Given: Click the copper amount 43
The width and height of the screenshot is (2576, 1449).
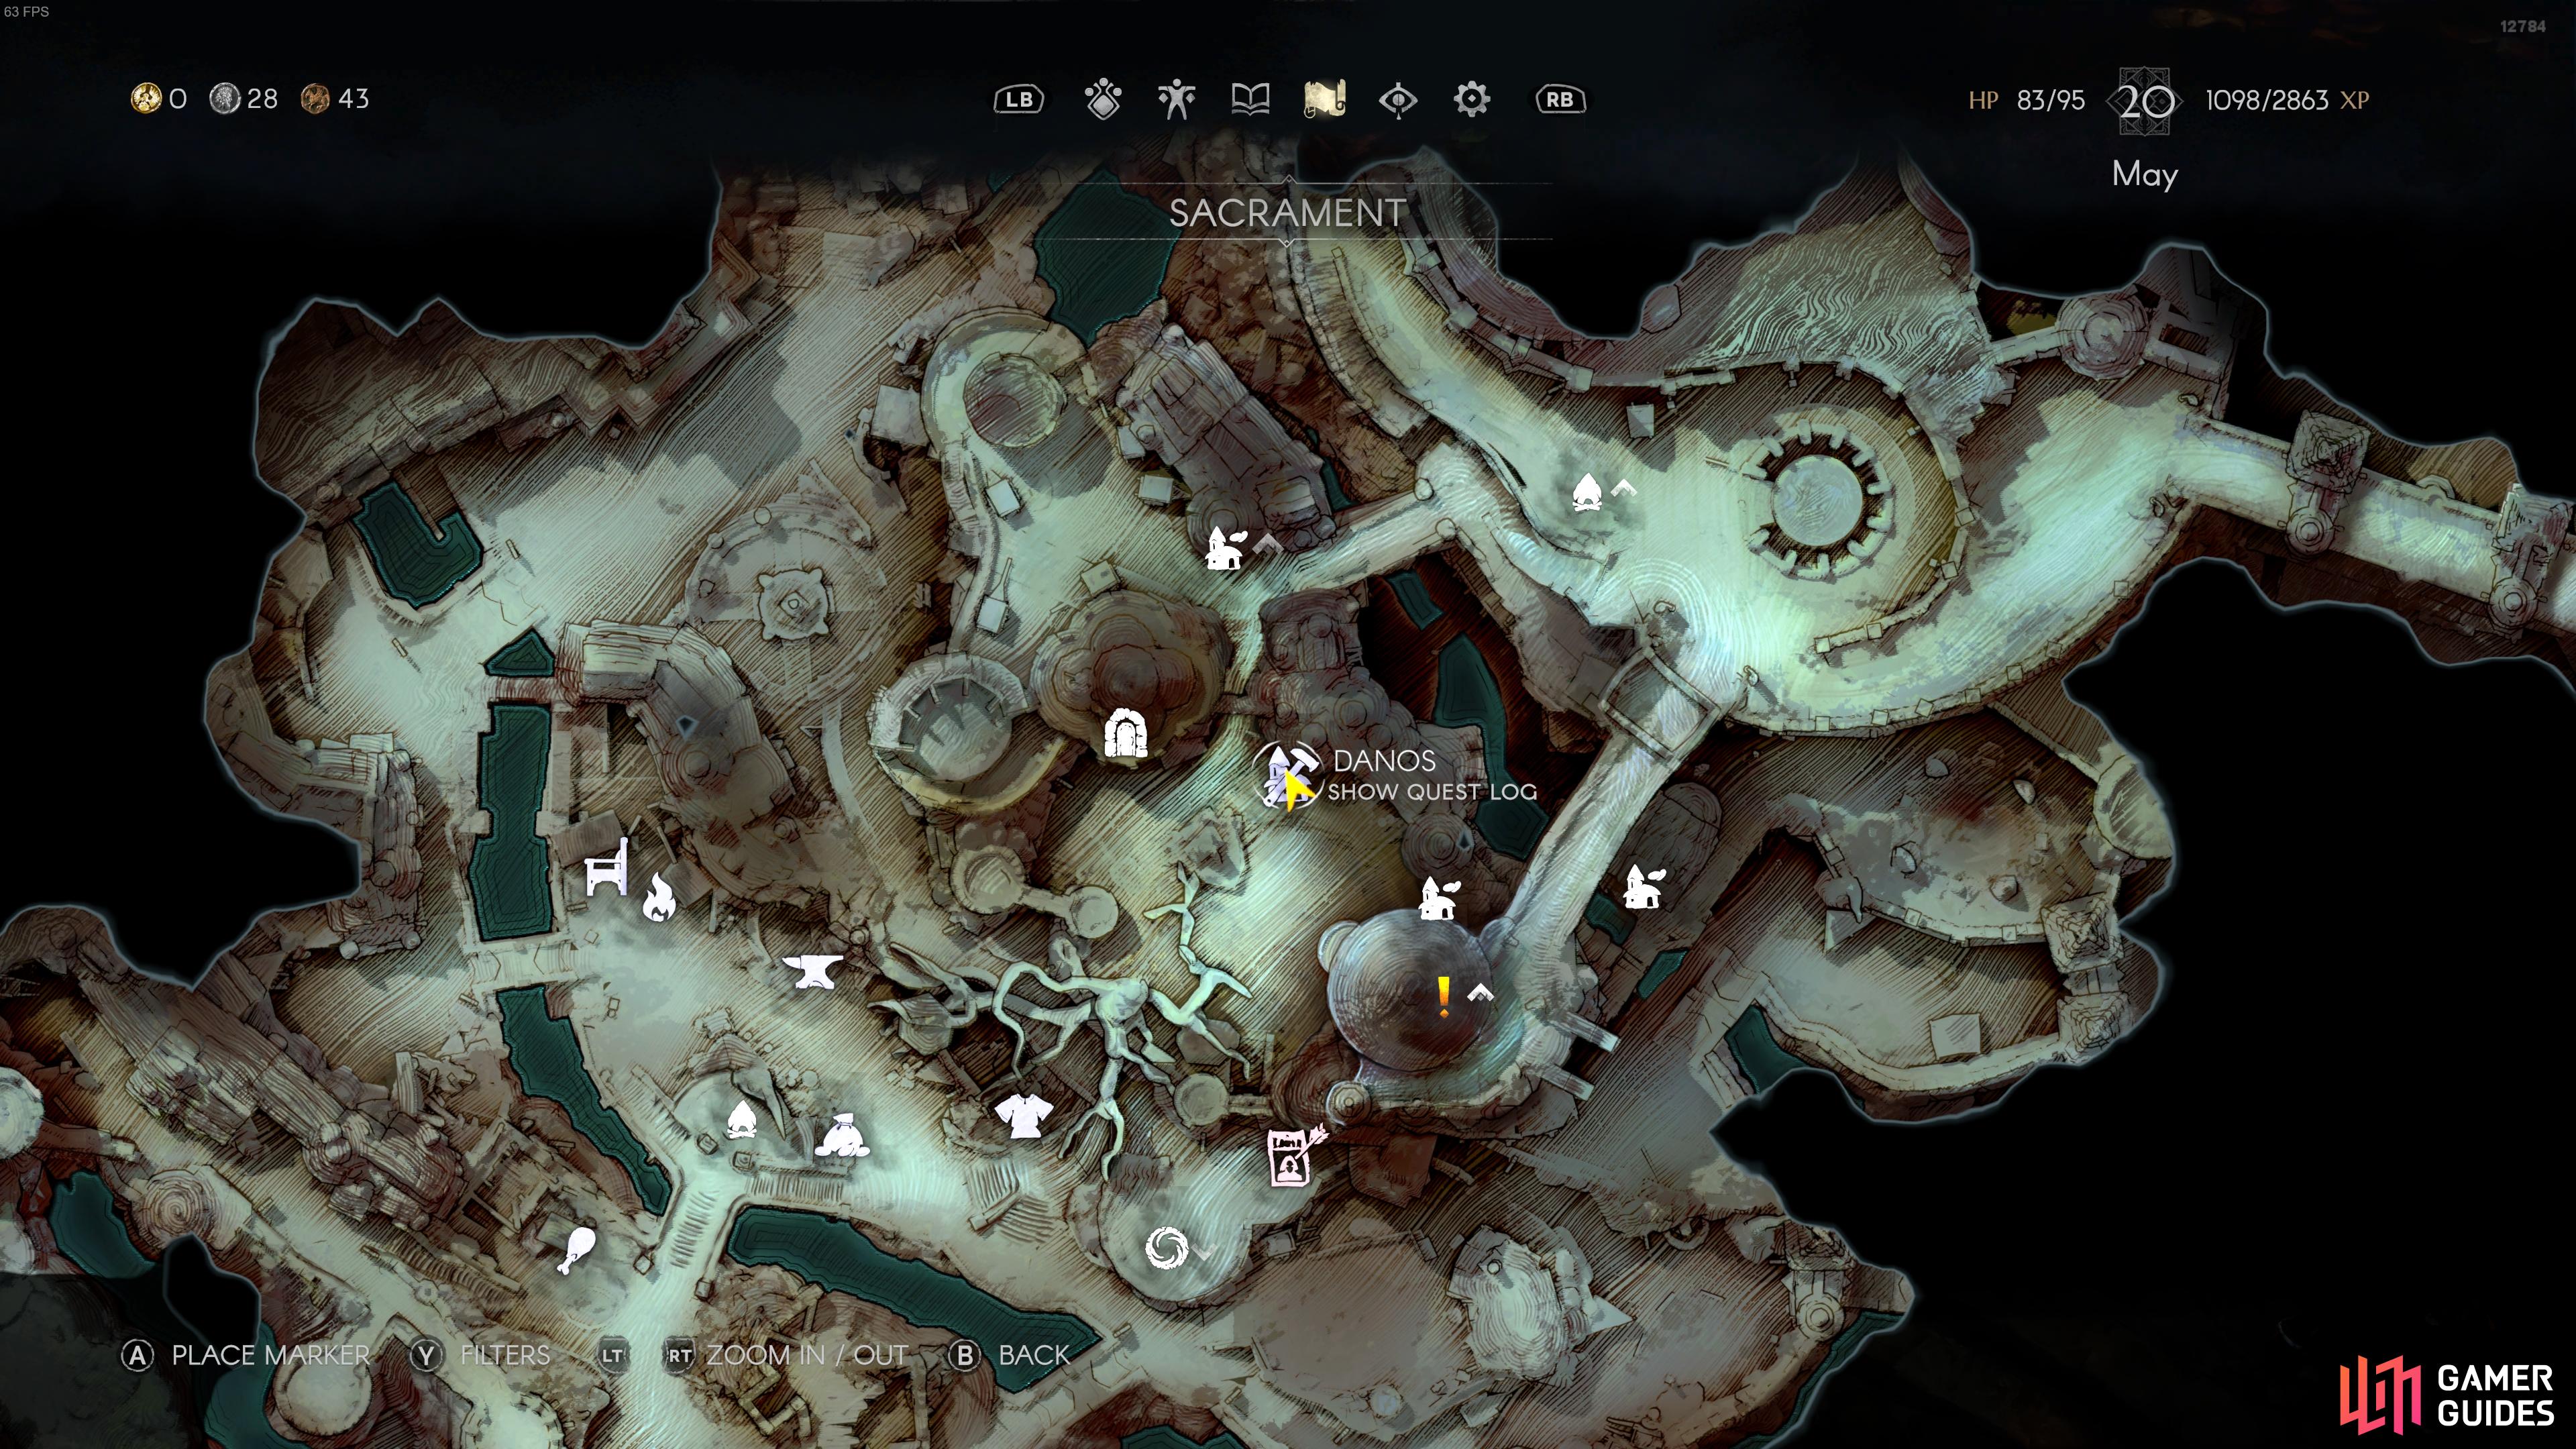Looking at the screenshot, I should click(x=353, y=99).
